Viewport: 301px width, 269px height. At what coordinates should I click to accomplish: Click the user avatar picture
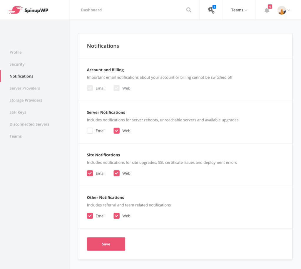(x=282, y=10)
